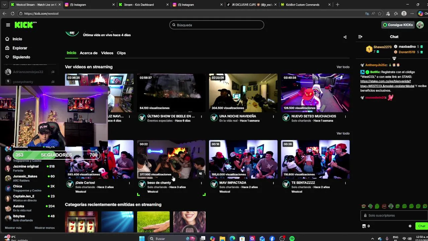Click the green Chat send button
428x241 pixels.
click(x=422, y=226)
